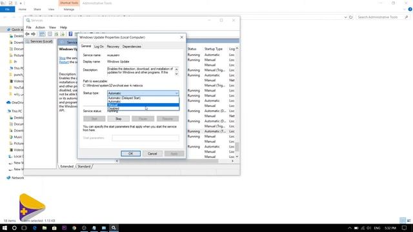Click the Stop service button
This screenshot has height=232, width=413.
pos(119,119)
